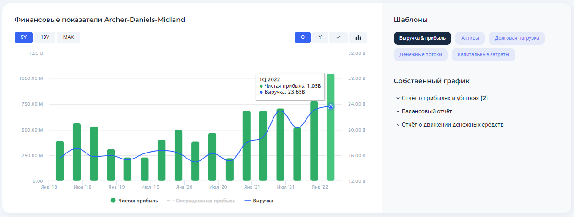Image resolution: width=574 pixels, height=217 pixels.
Task: Toggle Чистая прибыль legend series
Action: pos(134,201)
